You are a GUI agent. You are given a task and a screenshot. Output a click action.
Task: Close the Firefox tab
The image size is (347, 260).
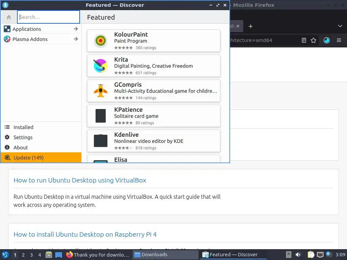(238, 26)
